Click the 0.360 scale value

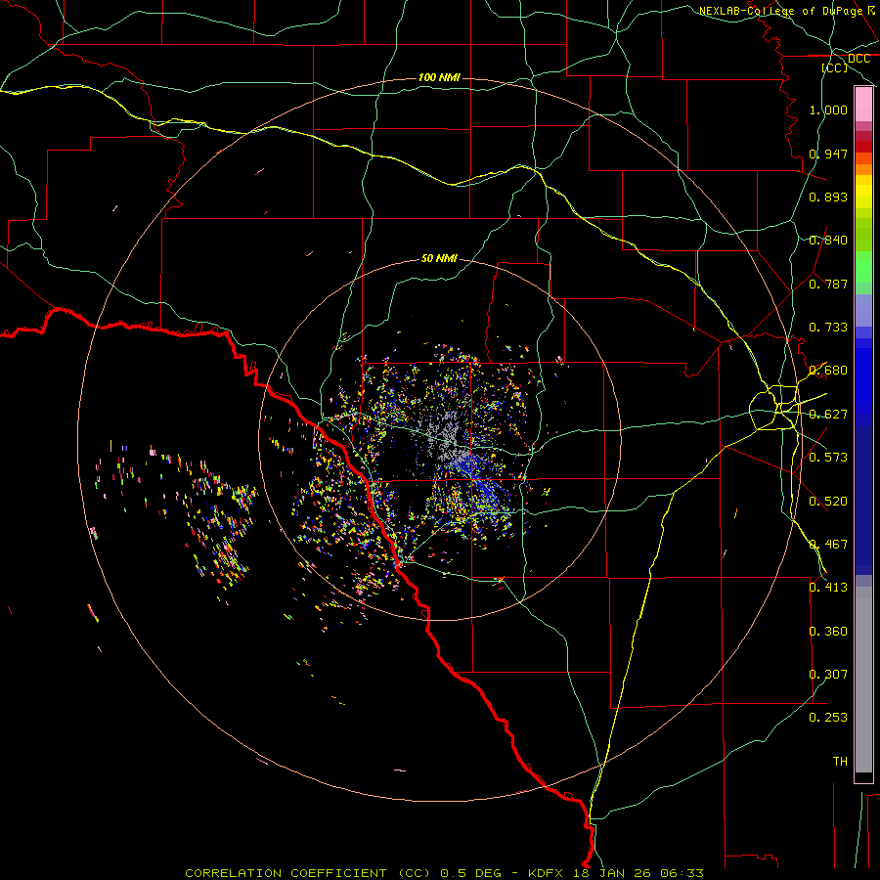828,632
